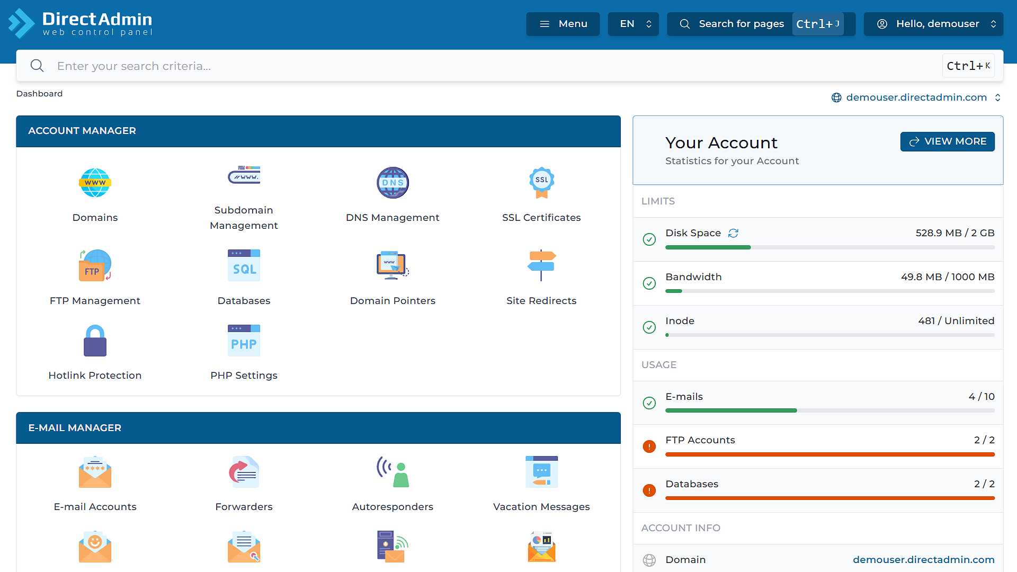
Task: Open the Subdomain Management label
Action: click(x=244, y=218)
